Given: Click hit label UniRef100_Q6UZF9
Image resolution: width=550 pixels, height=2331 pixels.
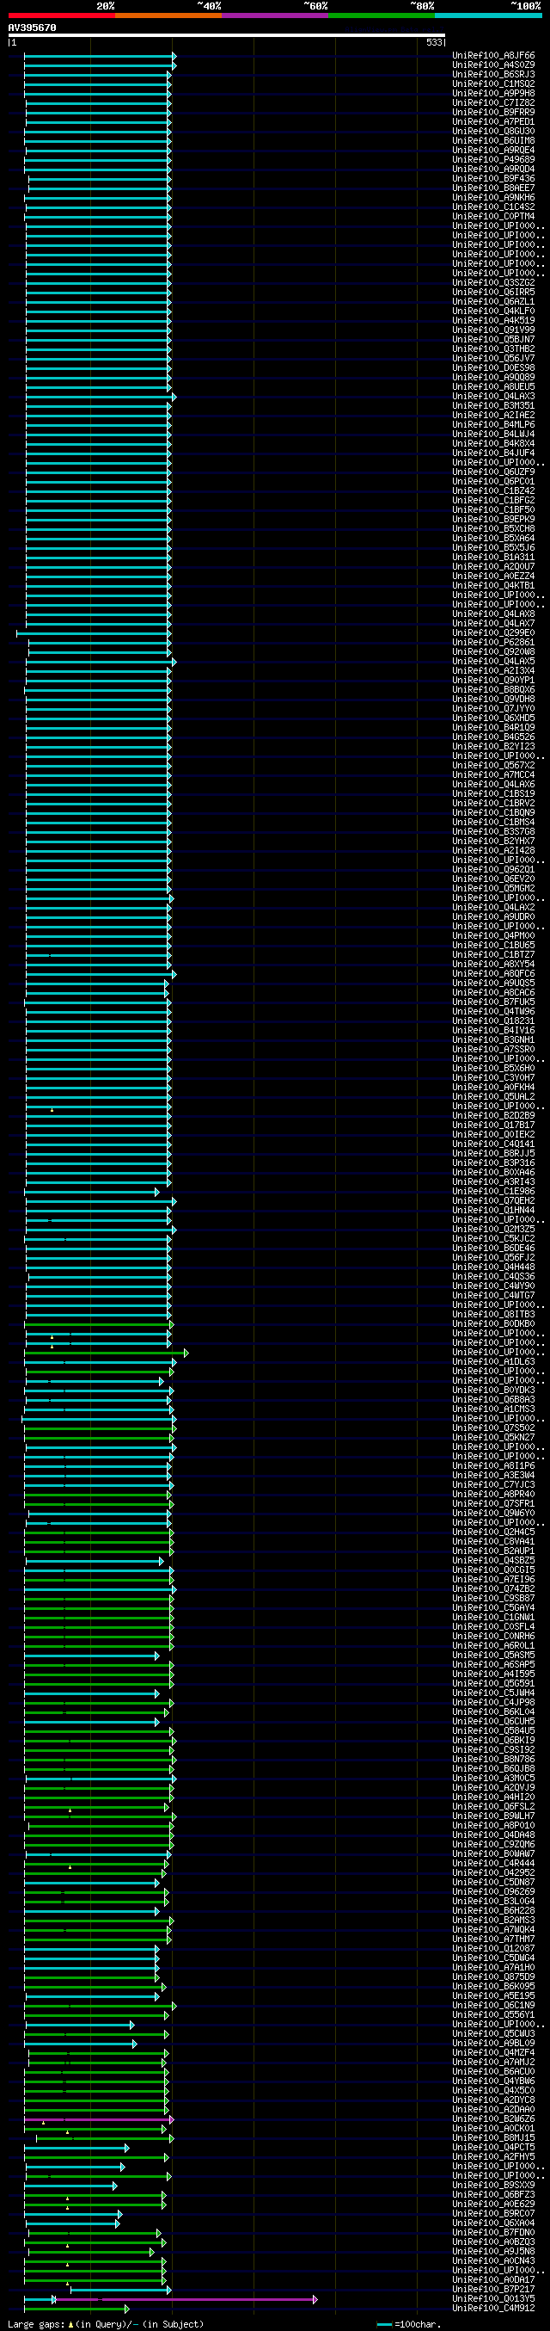Looking at the screenshot, I should [x=493, y=472].
